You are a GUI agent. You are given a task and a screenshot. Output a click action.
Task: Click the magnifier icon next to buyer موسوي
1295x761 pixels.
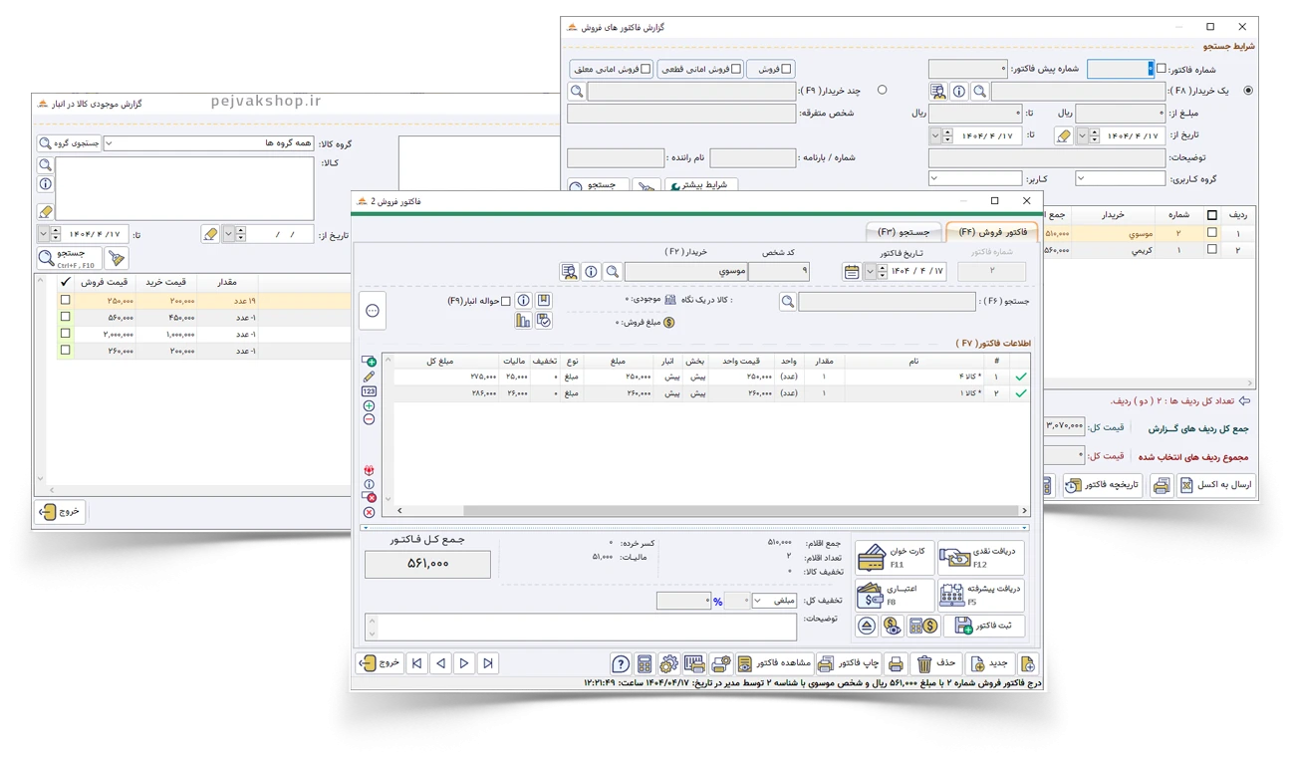[x=613, y=272]
